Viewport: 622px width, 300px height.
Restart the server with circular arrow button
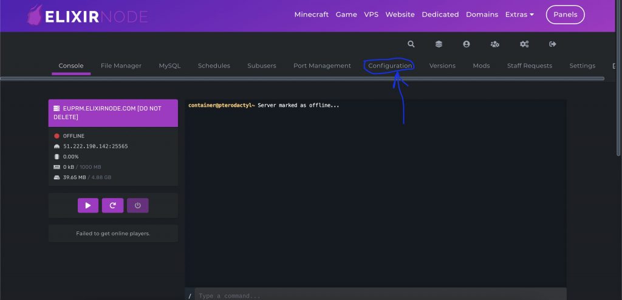112,205
